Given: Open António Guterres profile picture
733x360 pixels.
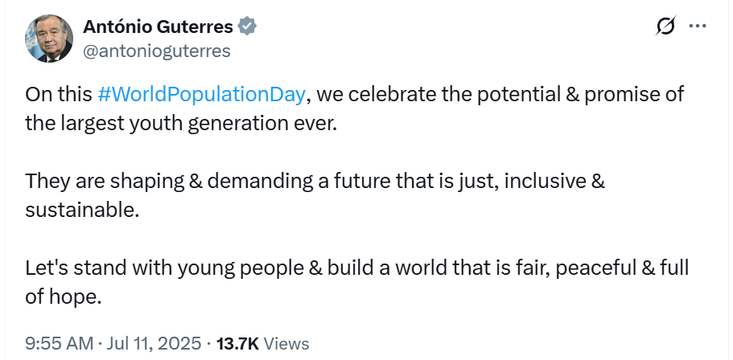Looking at the screenshot, I should [48, 39].
